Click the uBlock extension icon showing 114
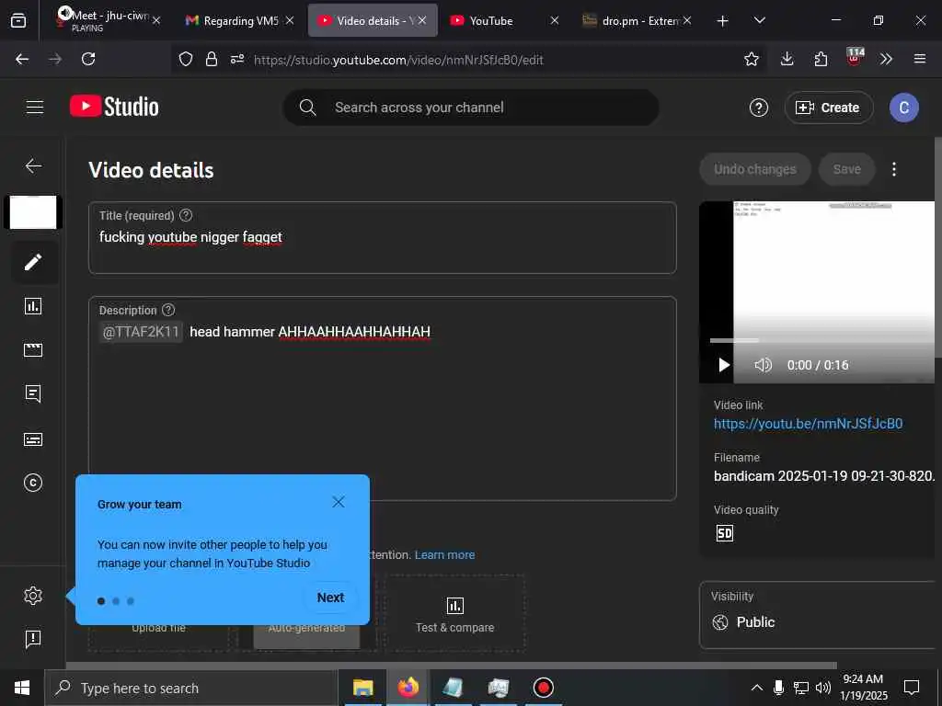This screenshot has width=942, height=706. [x=855, y=58]
